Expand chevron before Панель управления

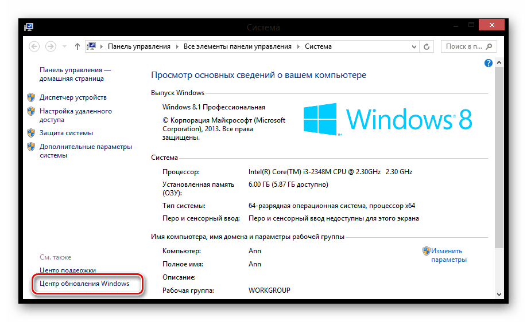pyautogui.click(x=102, y=46)
